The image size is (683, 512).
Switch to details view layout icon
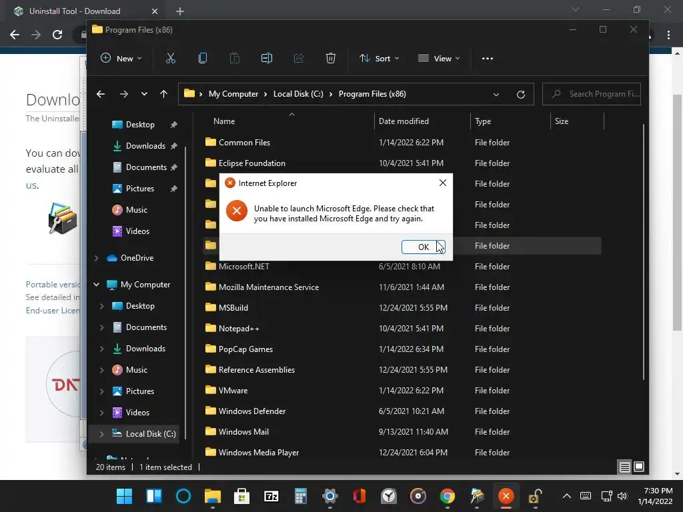pyautogui.click(x=624, y=467)
